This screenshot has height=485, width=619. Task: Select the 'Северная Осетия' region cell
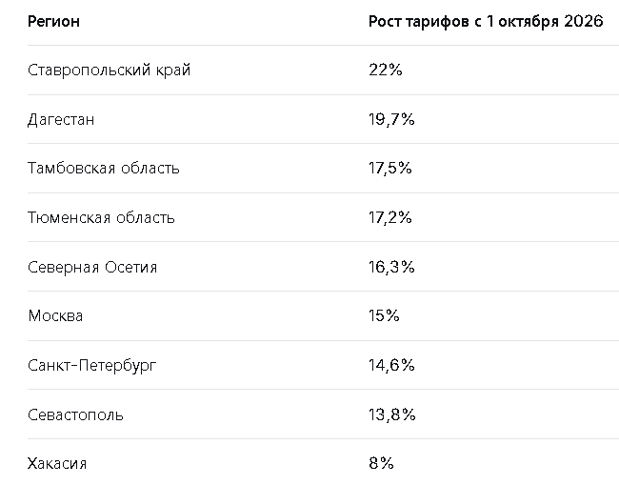[x=92, y=268]
